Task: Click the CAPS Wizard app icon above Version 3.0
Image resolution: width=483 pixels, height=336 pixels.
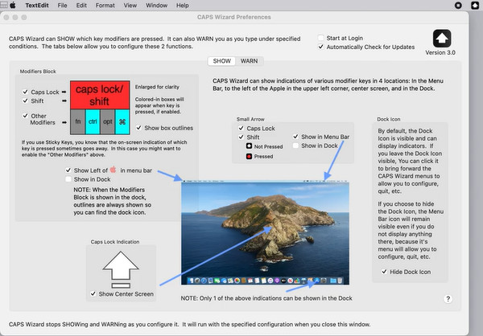Action: point(442,39)
